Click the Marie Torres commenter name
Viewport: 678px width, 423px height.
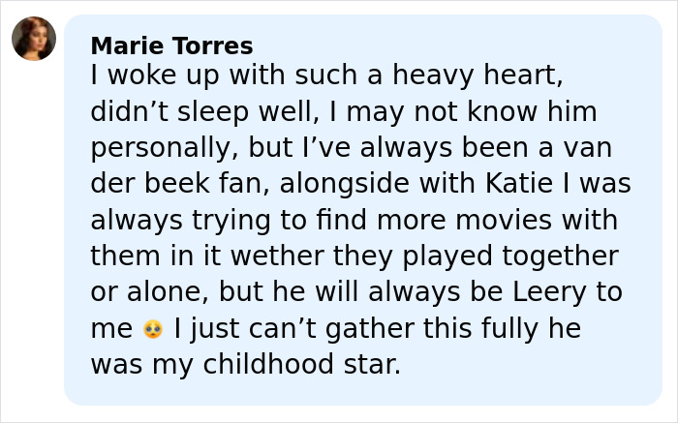coord(171,45)
